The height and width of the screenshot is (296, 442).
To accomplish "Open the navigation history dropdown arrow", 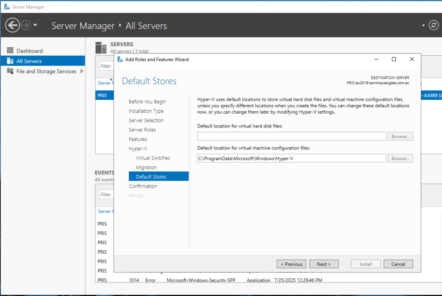I will (35, 25).
